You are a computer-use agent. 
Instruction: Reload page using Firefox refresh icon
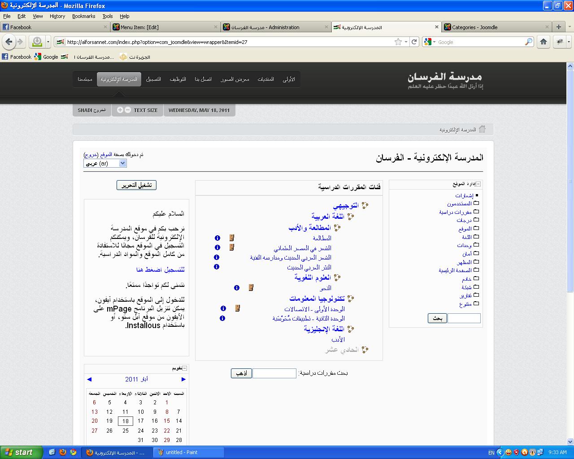(x=414, y=42)
